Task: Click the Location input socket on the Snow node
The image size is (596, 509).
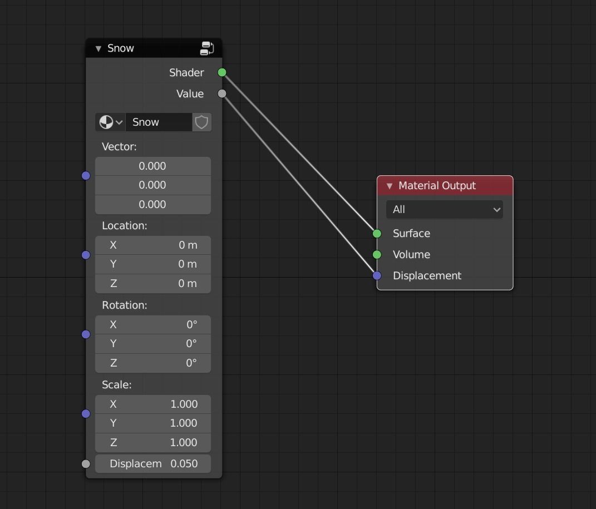Action: tap(86, 255)
